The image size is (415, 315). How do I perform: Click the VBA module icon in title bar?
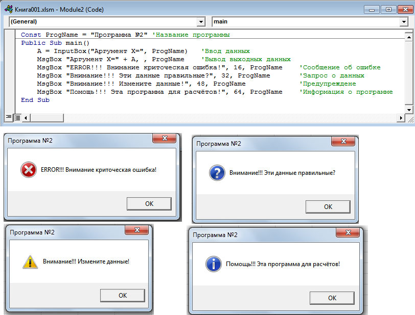pos(9,10)
